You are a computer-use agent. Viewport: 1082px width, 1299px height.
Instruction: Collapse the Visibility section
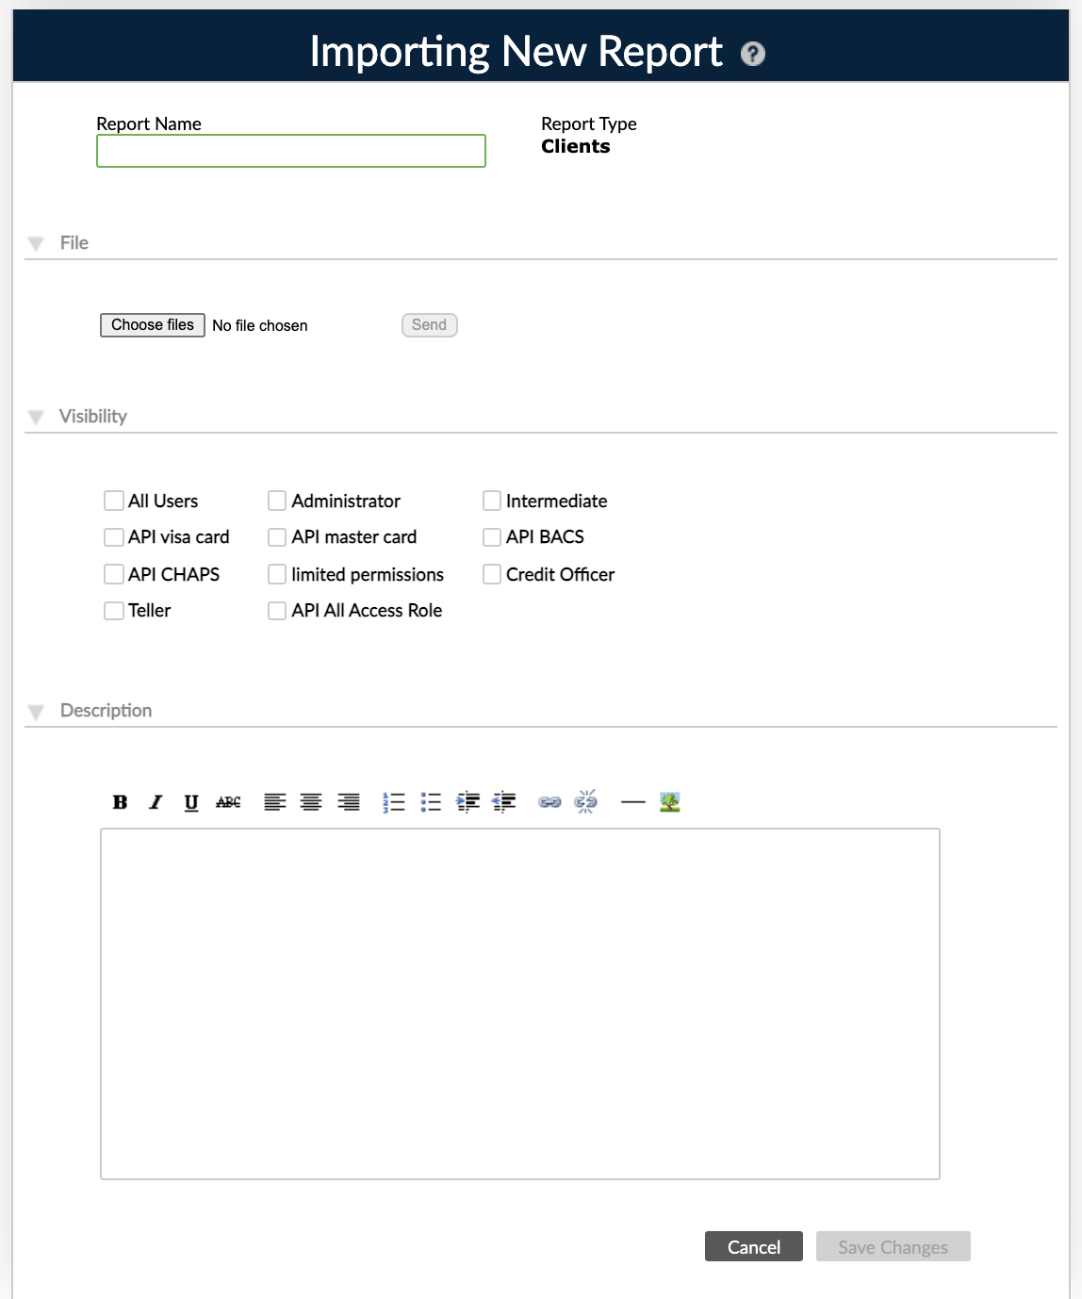pyautogui.click(x=36, y=416)
